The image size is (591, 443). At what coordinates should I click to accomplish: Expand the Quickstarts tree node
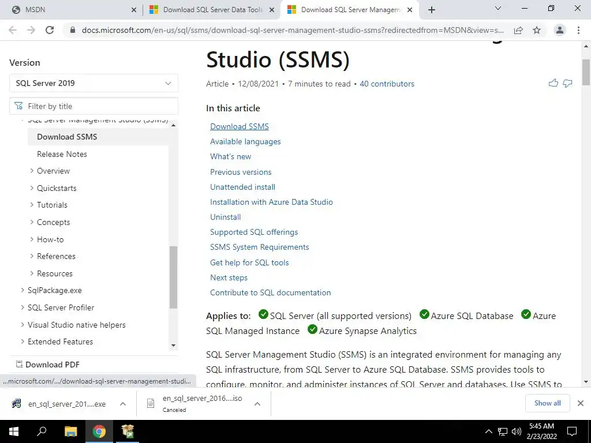click(x=32, y=187)
